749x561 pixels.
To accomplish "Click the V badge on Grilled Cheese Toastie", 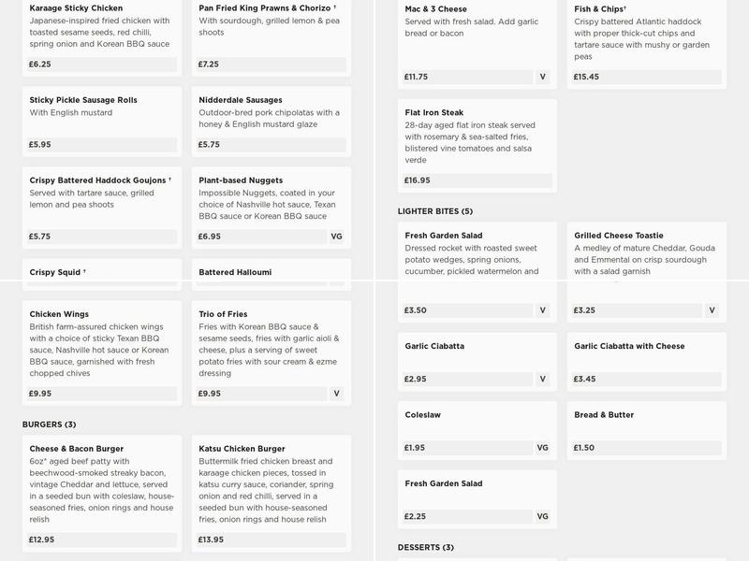I will [x=712, y=310].
